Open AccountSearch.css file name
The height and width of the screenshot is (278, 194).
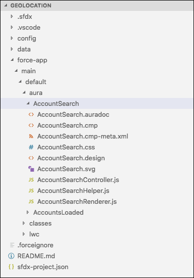66,147
